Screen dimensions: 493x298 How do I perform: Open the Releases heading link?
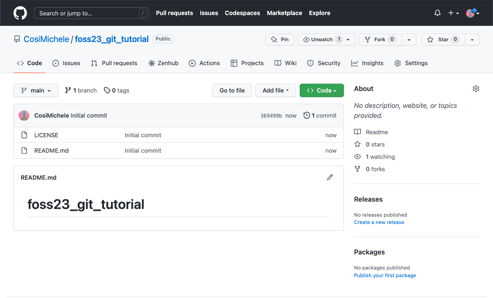click(368, 199)
